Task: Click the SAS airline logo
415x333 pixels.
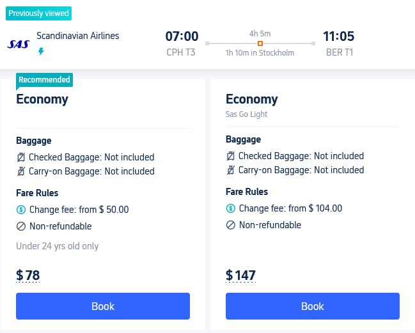Action: coord(19,44)
